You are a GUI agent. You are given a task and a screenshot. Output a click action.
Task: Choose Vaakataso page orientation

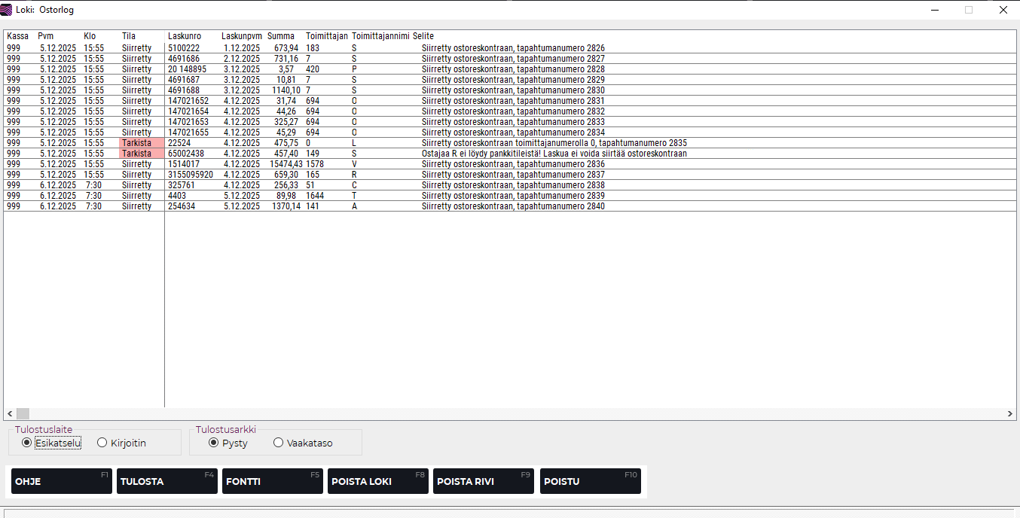[279, 443]
